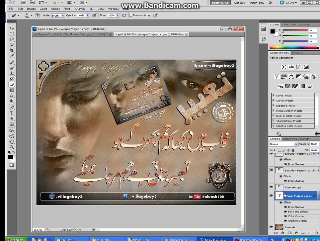Screen dimensions: 320x241
Task: Open the Image menu
Action: (31, 9)
